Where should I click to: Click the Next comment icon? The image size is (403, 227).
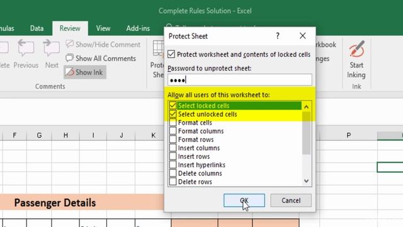pyautogui.click(x=52, y=48)
